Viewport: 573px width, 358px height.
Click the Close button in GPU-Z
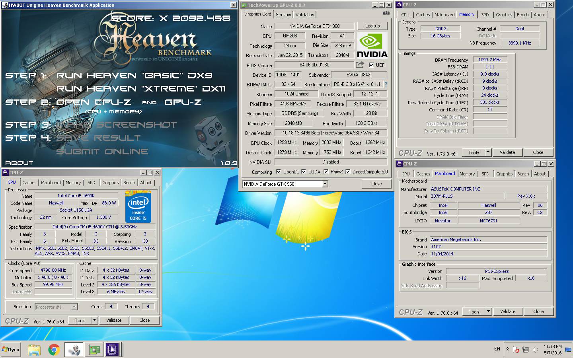pos(376,184)
